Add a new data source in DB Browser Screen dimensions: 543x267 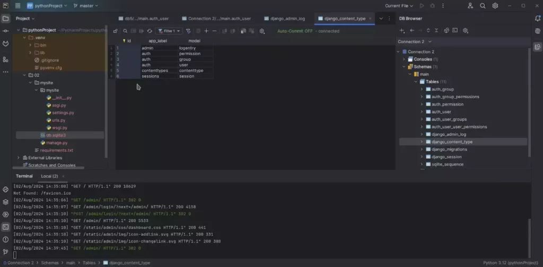tap(402, 30)
